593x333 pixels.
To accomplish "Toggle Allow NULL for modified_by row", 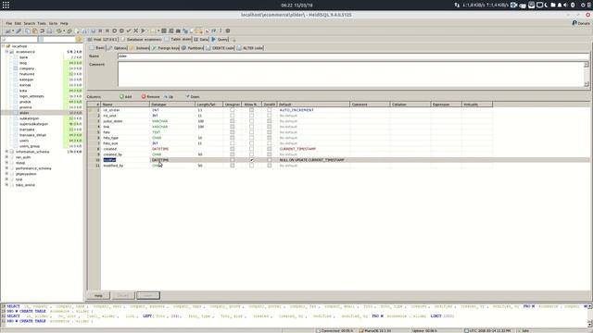I will tap(251, 166).
